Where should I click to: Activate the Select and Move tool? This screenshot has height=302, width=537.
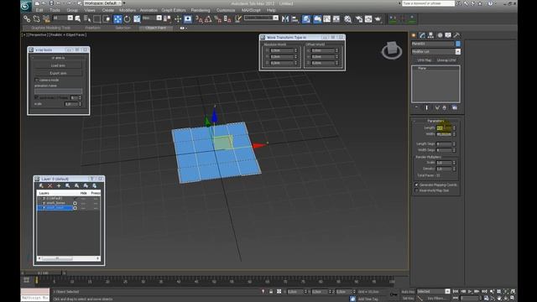coord(117,19)
